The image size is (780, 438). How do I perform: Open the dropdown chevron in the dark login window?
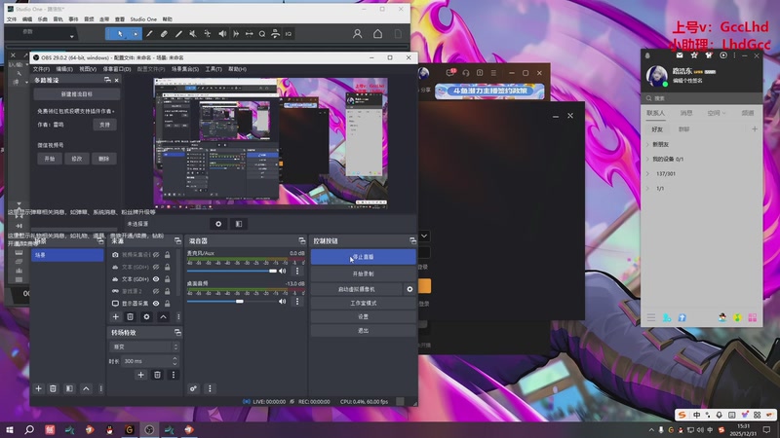coord(424,236)
